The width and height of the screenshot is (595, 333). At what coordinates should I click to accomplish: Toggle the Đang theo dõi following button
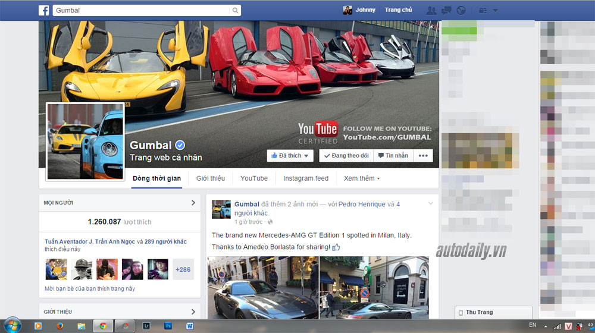[346, 156]
